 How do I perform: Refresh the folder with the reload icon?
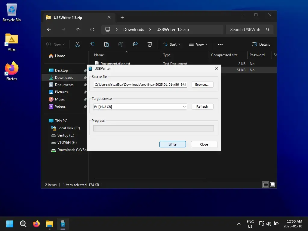tap(92, 29)
